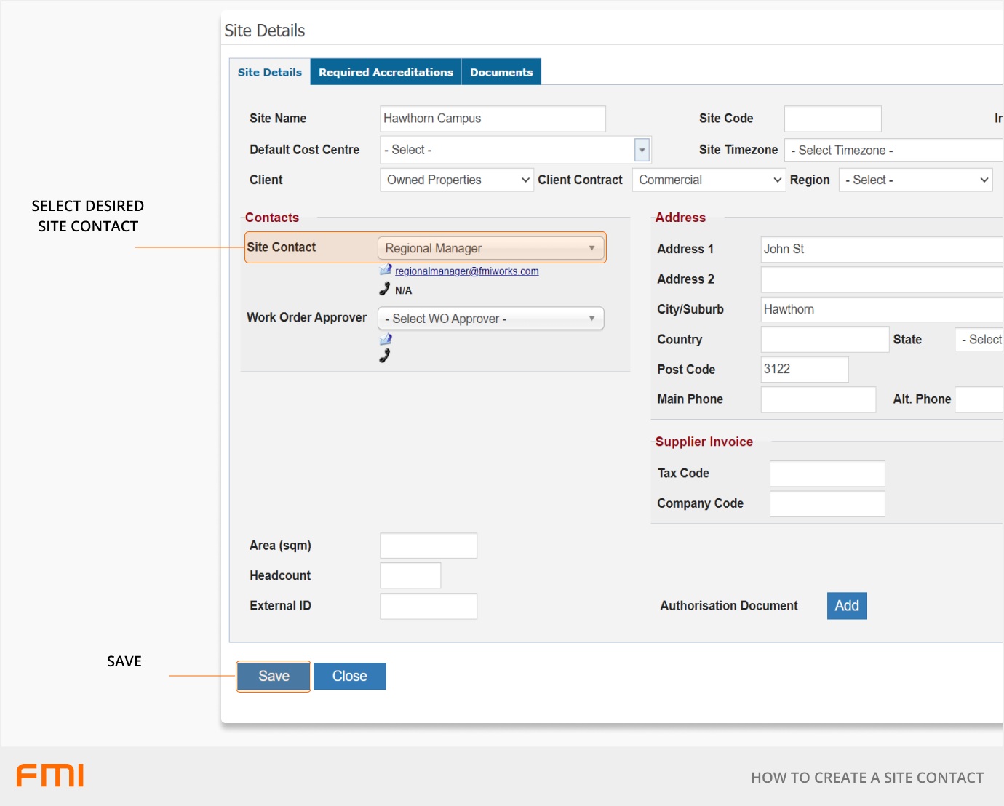Click the Site Name input field
Viewport: 1004px width, 806px height.
click(x=493, y=119)
